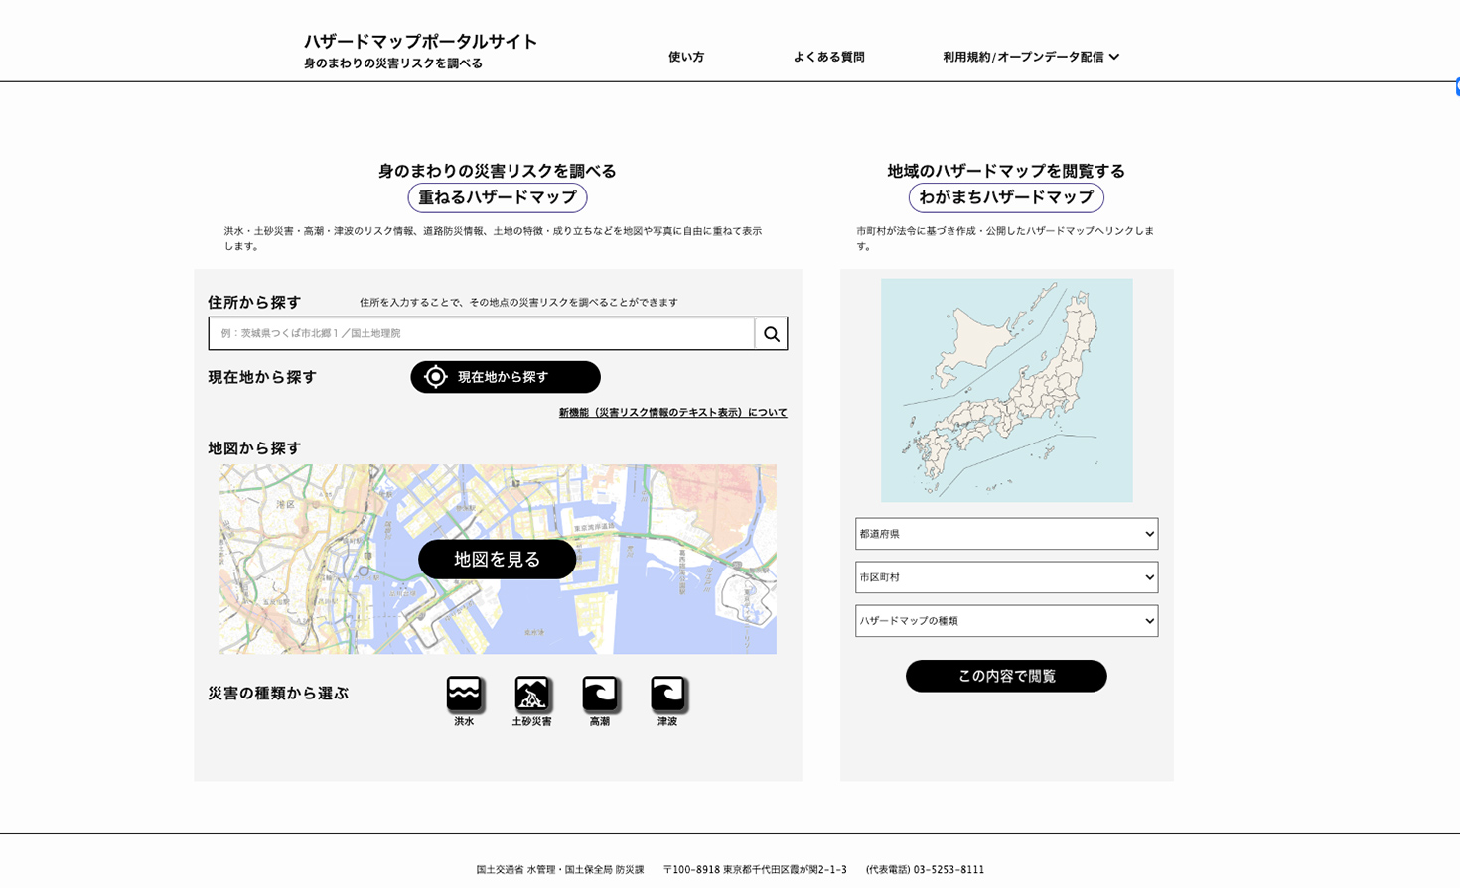
Task: Click the この内容で閲覧 button
Action: (1005, 676)
